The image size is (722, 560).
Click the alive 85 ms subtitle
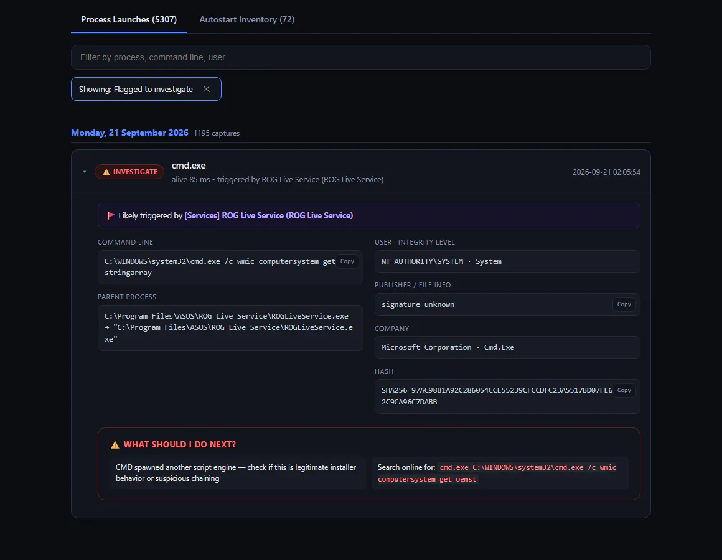pos(277,179)
